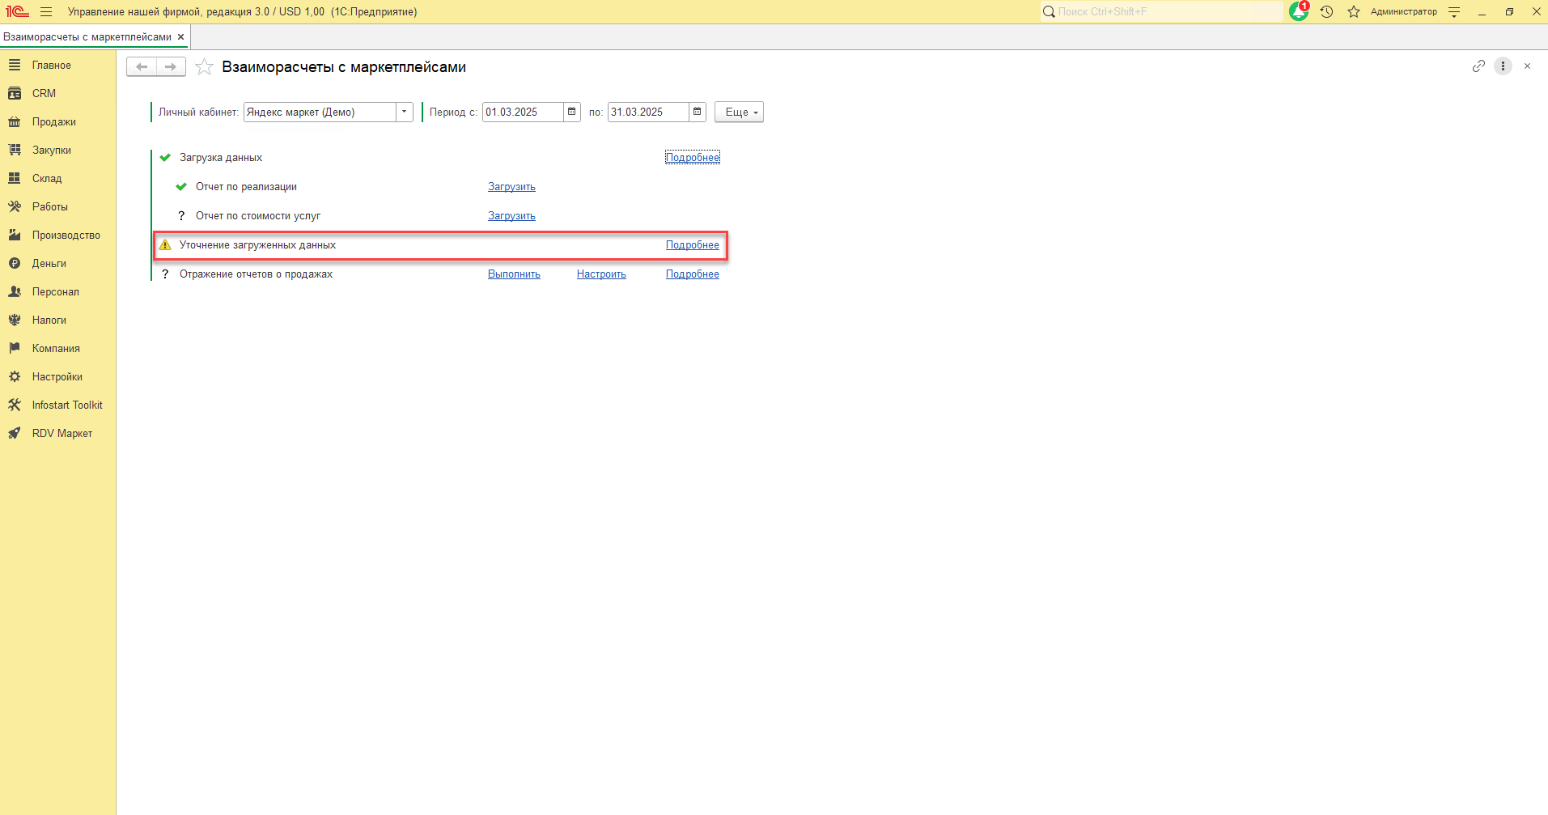Open service settings icon beside Администратор
This screenshot has width=1548, height=815.
coord(1454,12)
